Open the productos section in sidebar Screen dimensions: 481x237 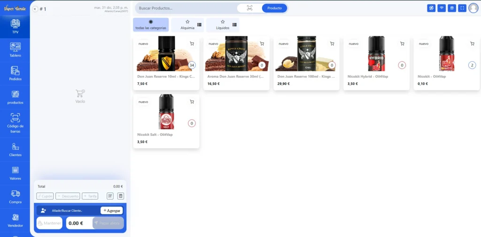coord(15,97)
